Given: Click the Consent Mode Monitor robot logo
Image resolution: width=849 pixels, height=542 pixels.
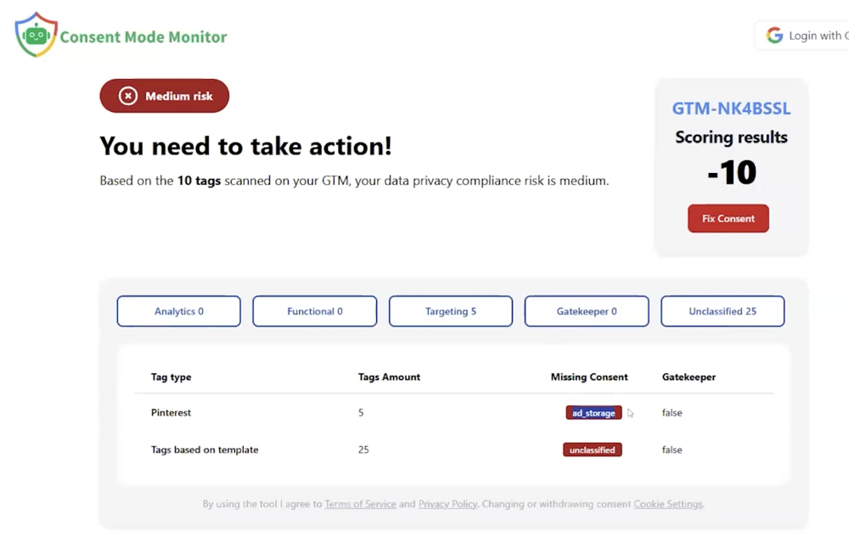Looking at the screenshot, I should pyautogui.click(x=35, y=34).
